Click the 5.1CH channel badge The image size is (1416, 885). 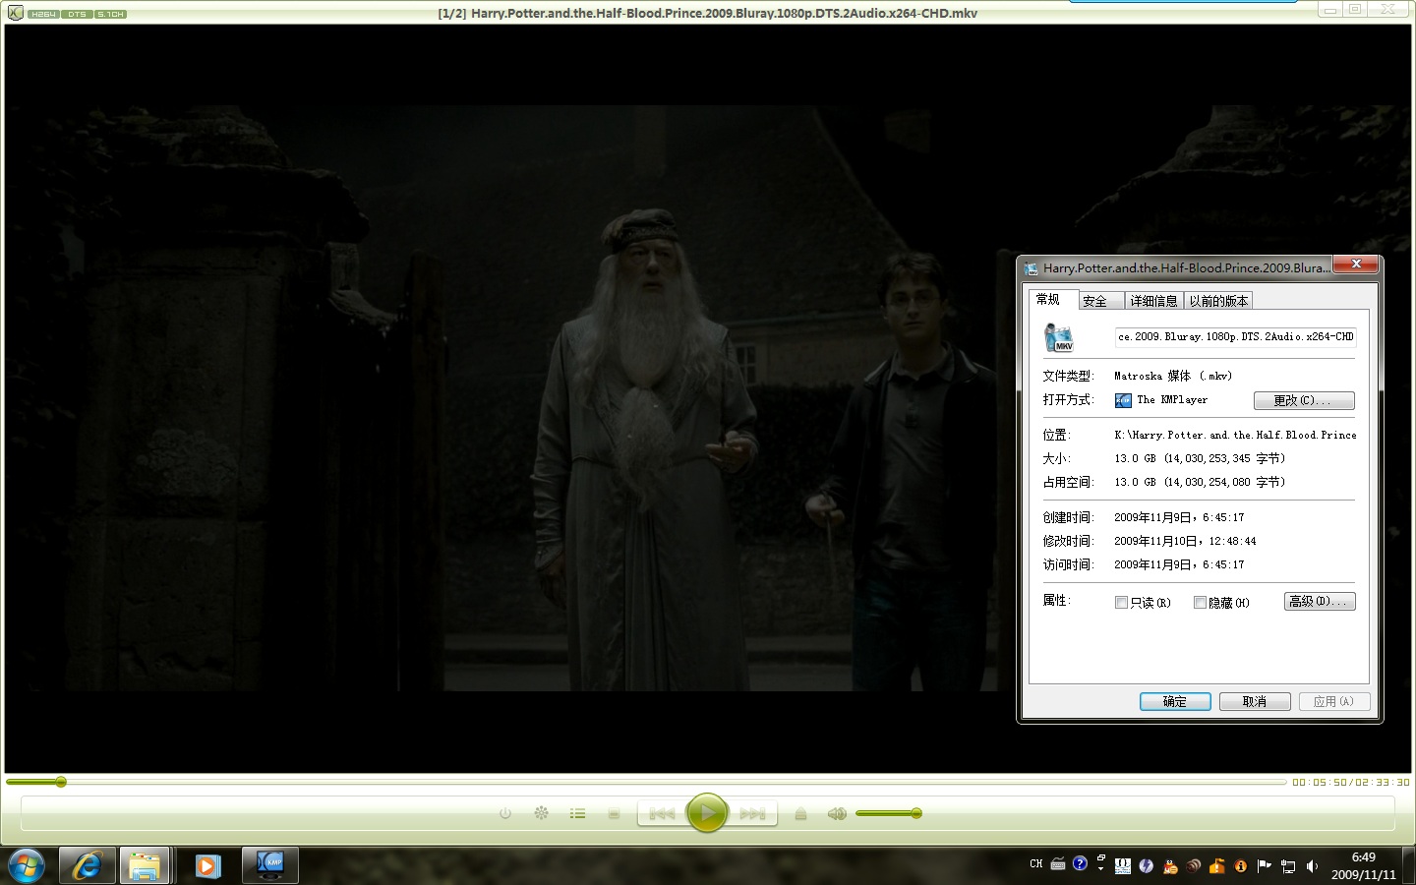[x=110, y=14]
